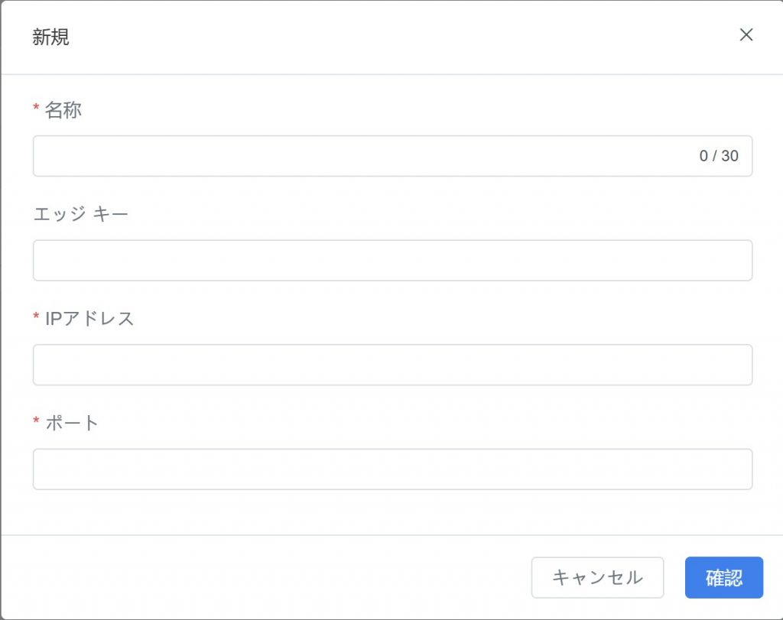Screen dimensions: 783x620
Task: Select the IPアドレス input field
Action: coord(392,365)
